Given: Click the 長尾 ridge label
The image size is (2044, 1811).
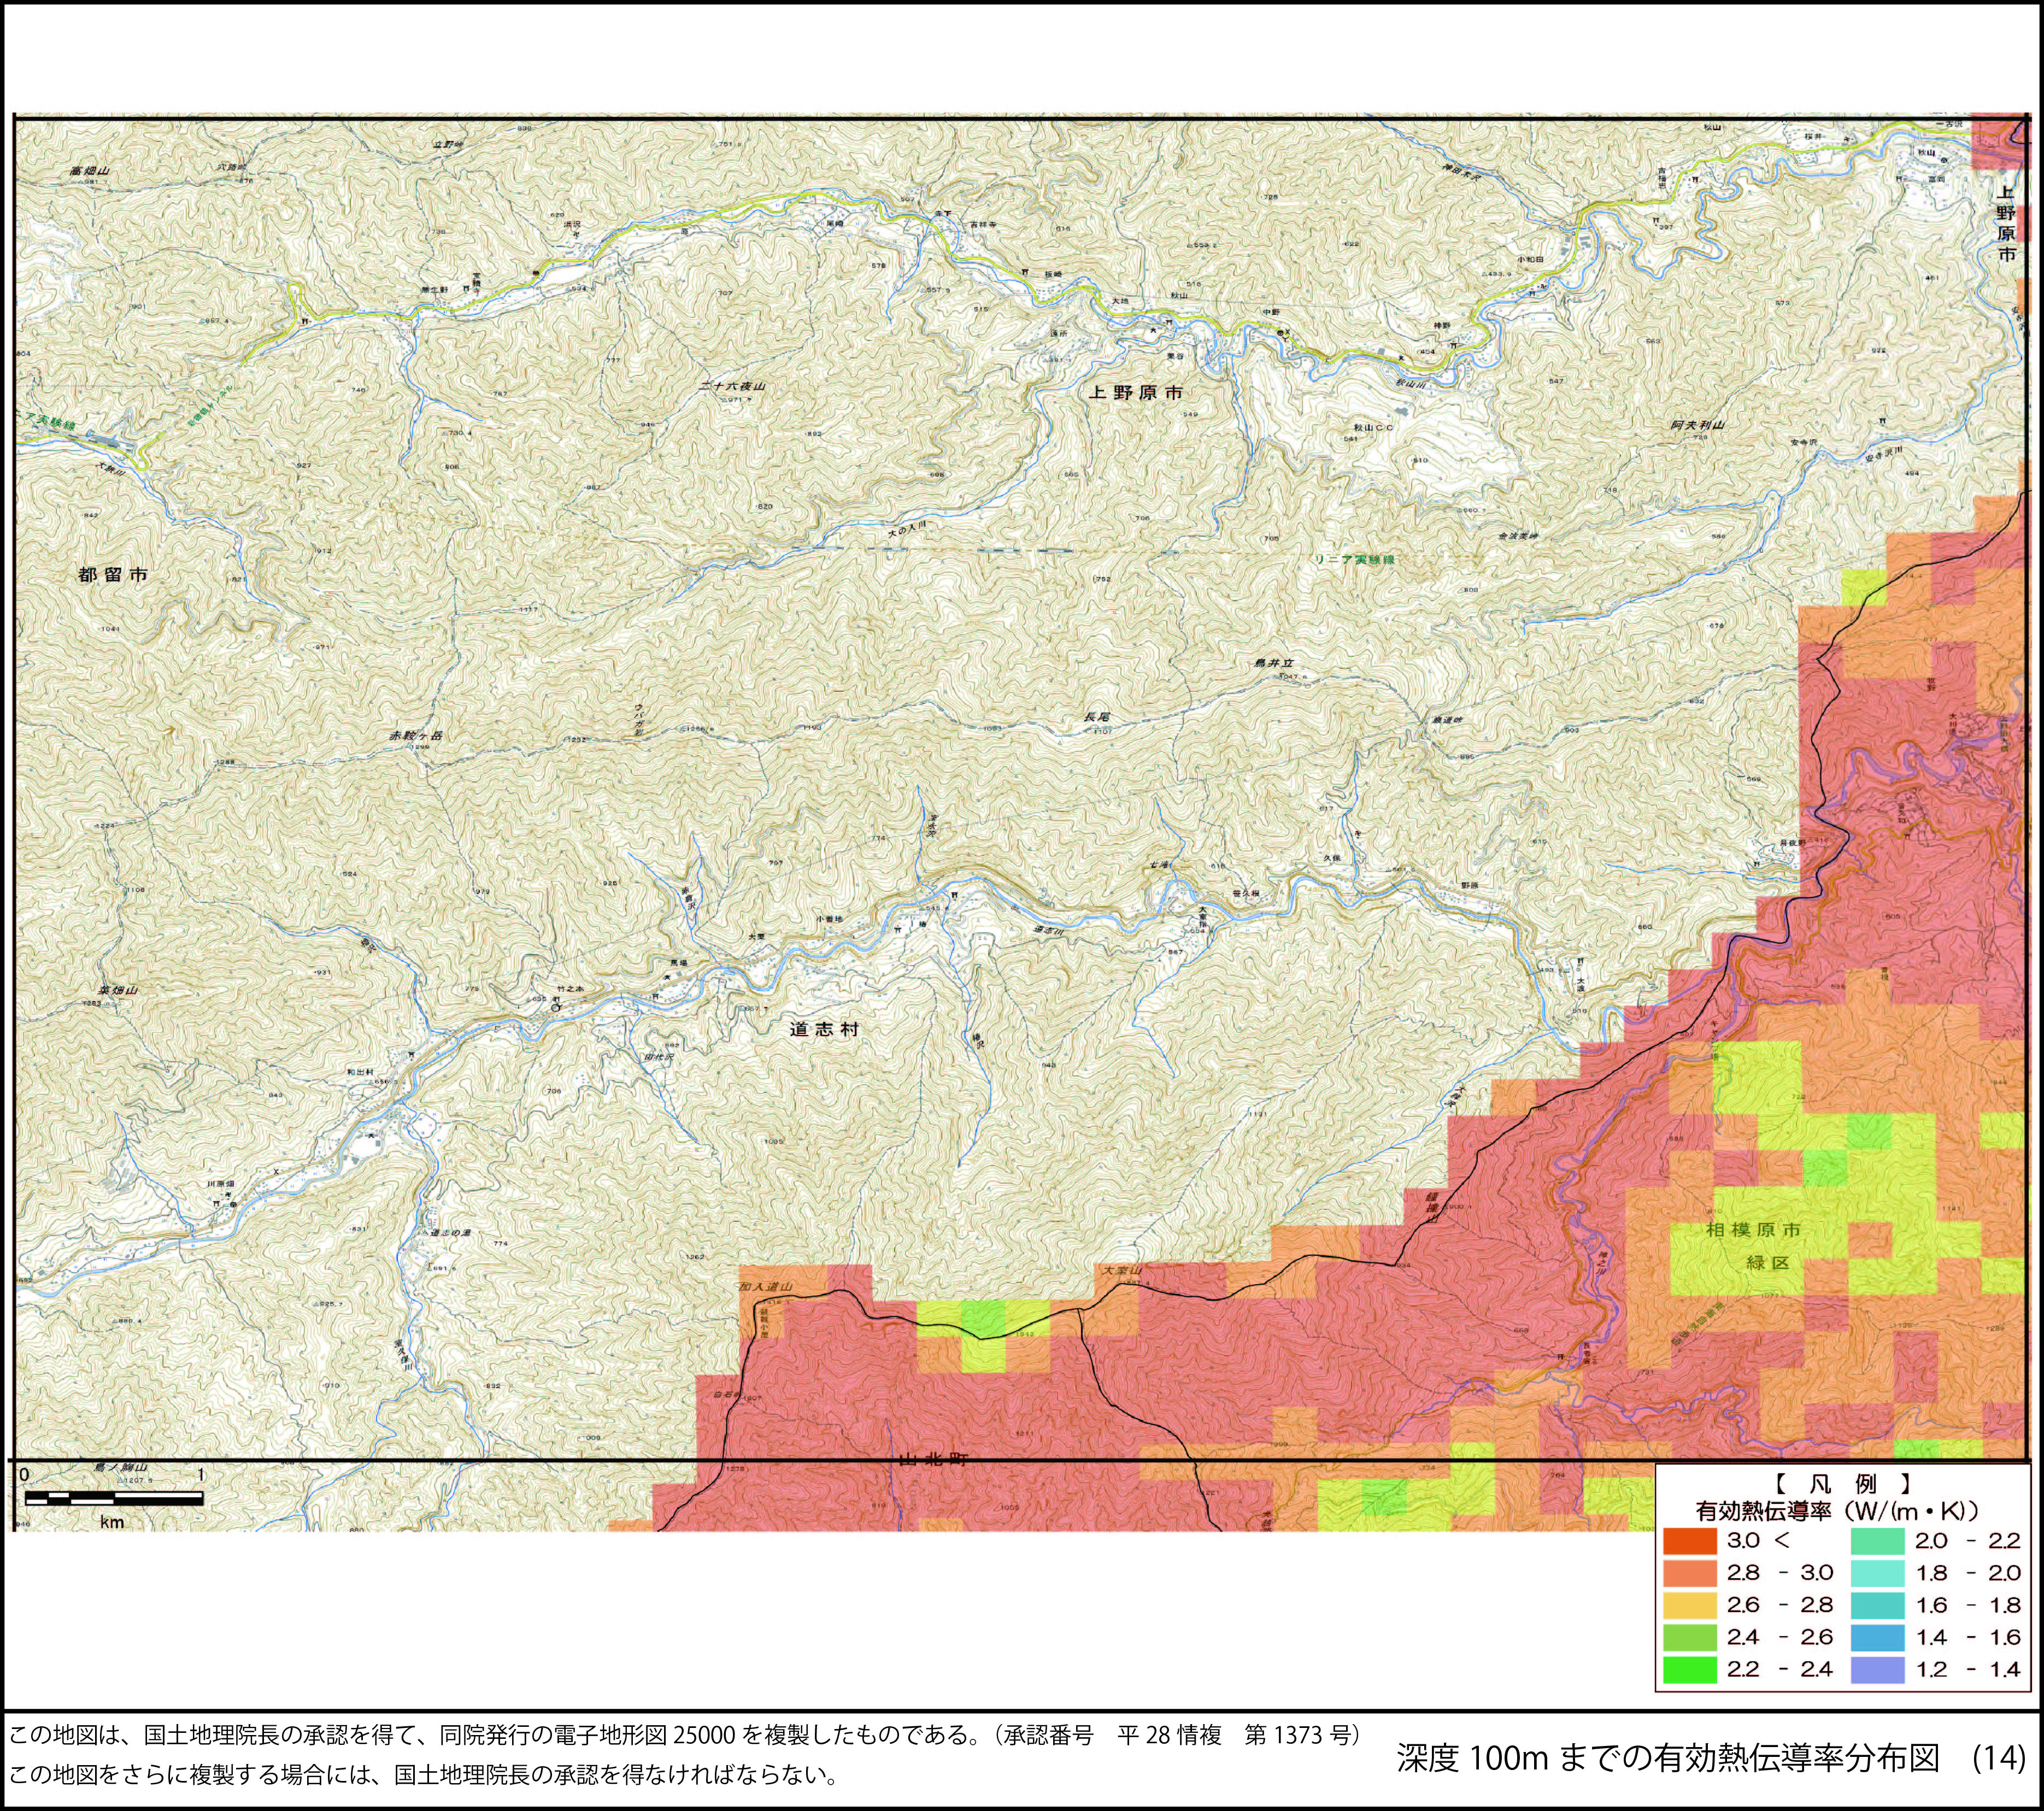Looking at the screenshot, I should pyautogui.click(x=1098, y=718).
